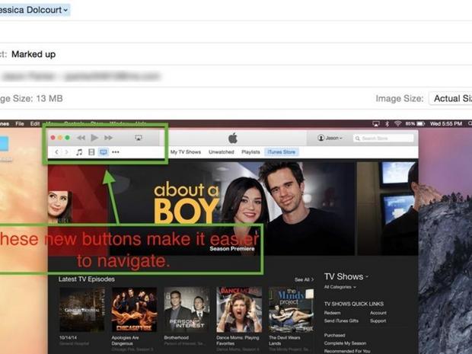The image size is (472, 354).
Task: Click the Play button in iTunes
Action: (94, 138)
